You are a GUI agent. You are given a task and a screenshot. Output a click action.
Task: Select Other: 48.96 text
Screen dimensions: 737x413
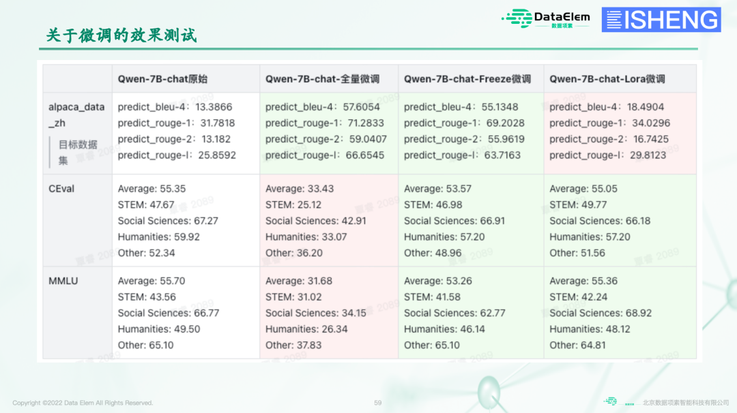[x=433, y=253]
